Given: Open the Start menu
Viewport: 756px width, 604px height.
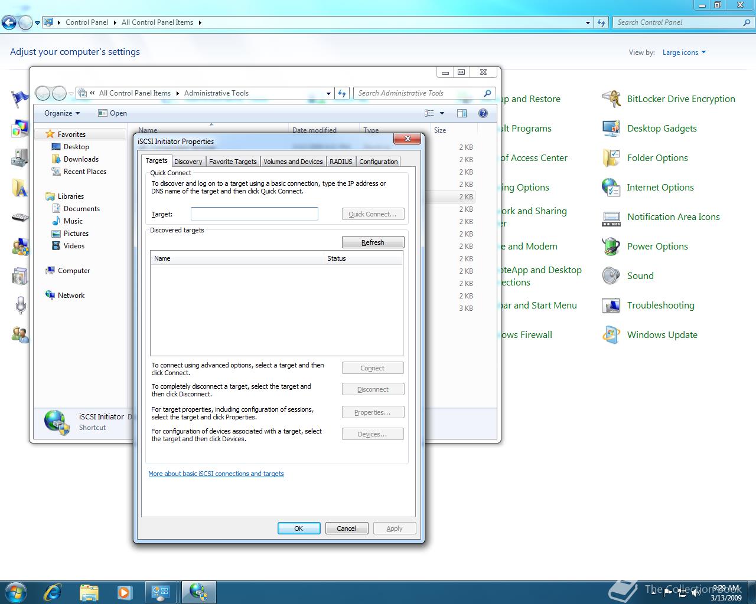Looking at the screenshot, I should (x=16, y=592).
